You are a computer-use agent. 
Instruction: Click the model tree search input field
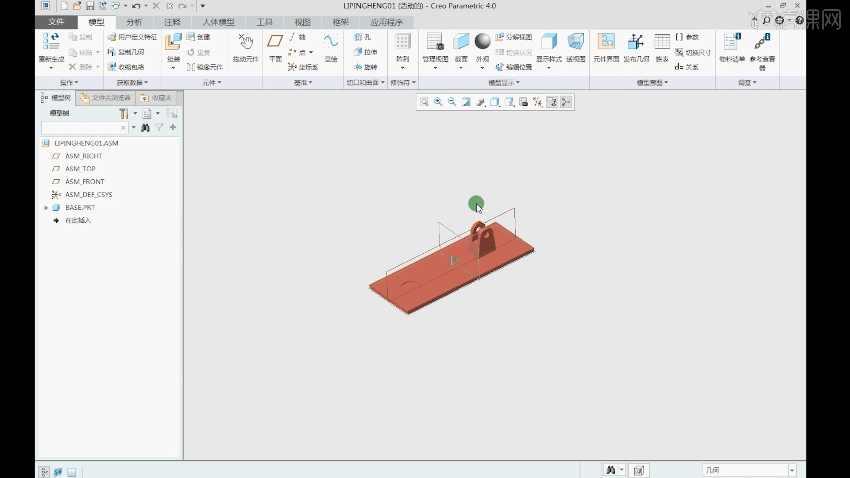click(81, 127)
